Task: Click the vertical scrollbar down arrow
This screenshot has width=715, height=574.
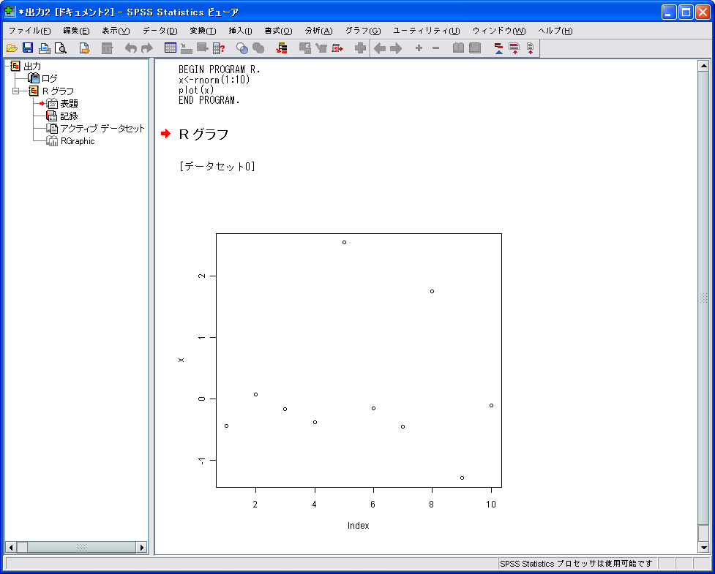Action: [x=703, y=548]
